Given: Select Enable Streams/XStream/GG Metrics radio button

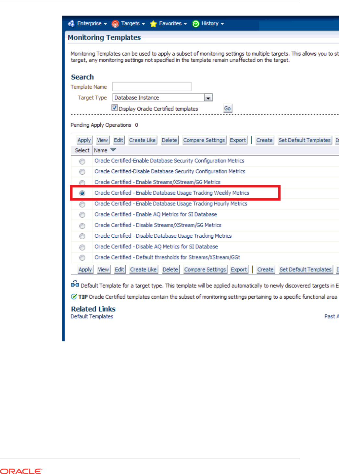Looking at the screenshot, I should 82,183.
